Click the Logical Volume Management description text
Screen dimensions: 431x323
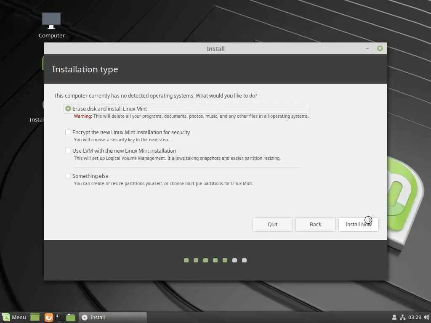point(177,158)
